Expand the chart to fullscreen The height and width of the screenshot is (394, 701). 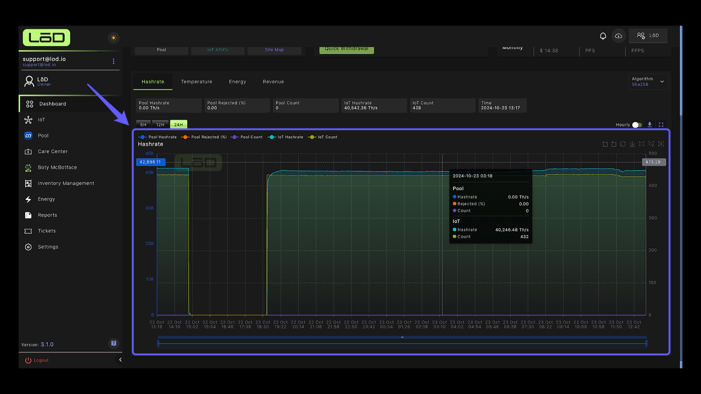point(661,125)
